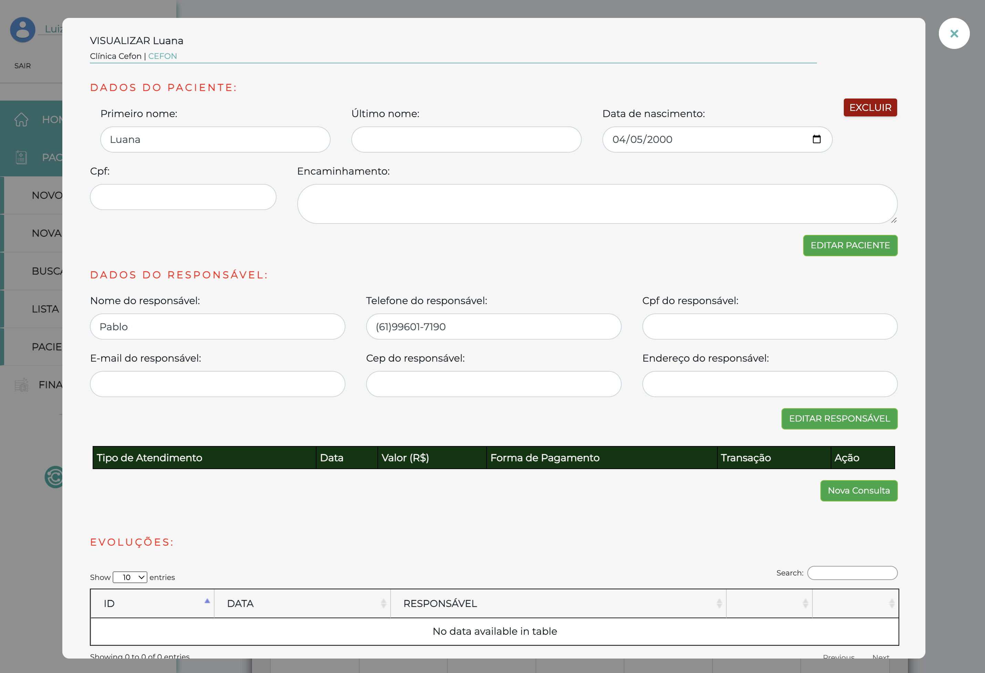
Task: Open the NOVO sidebar menu entry
Action: (47, 195)
